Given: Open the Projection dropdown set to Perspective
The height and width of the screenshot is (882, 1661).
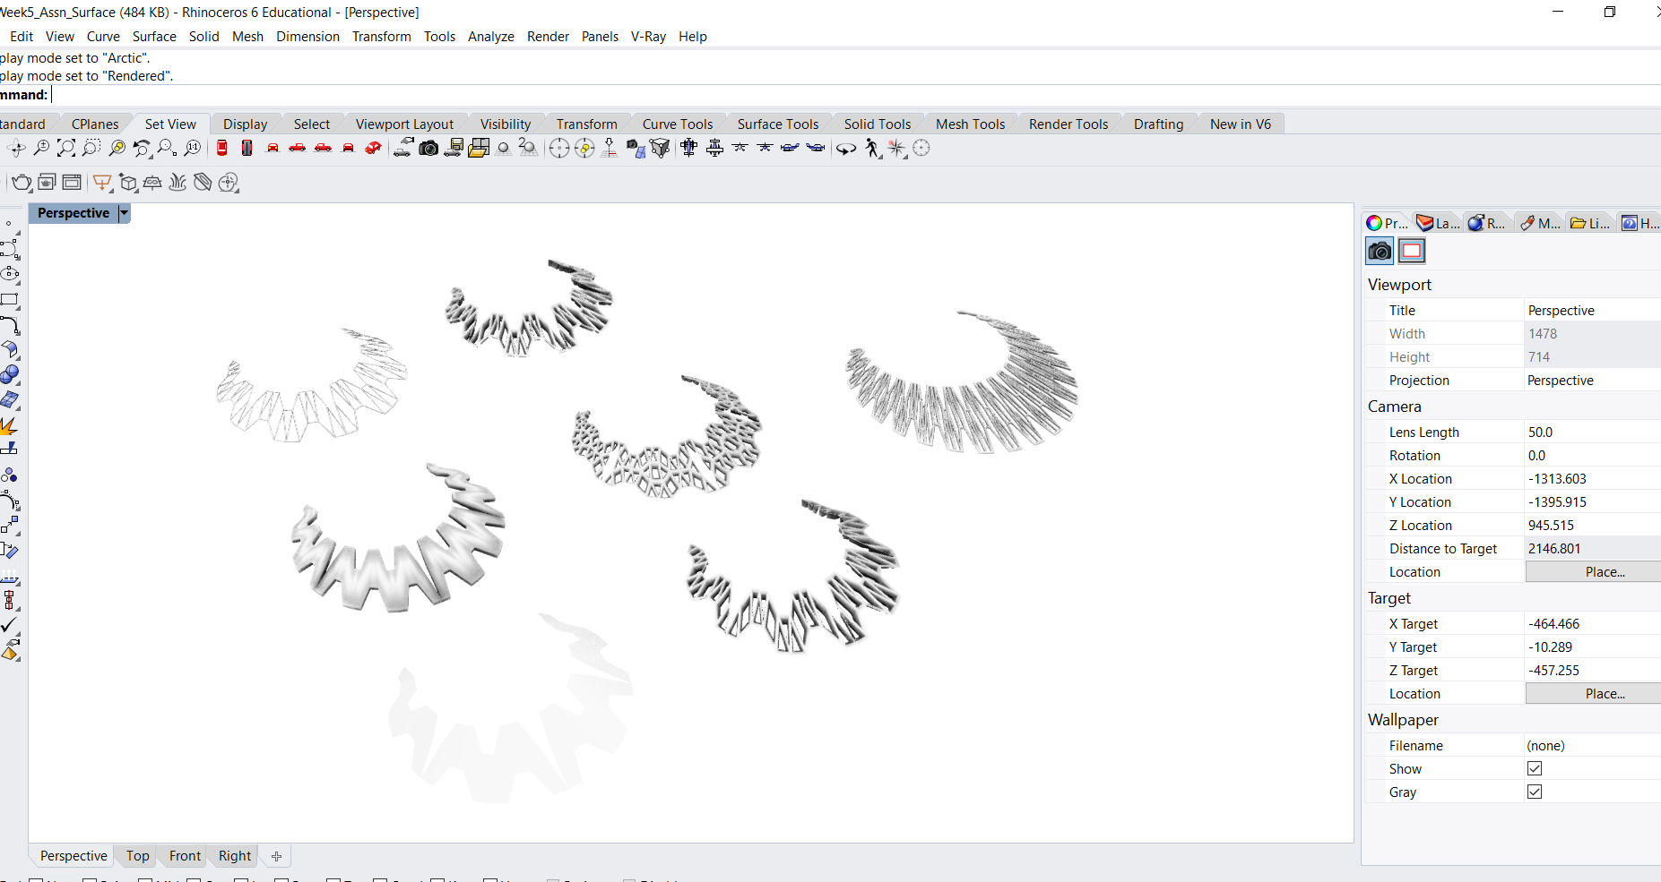Looking at the screenshot, I should coord(1591,381).
